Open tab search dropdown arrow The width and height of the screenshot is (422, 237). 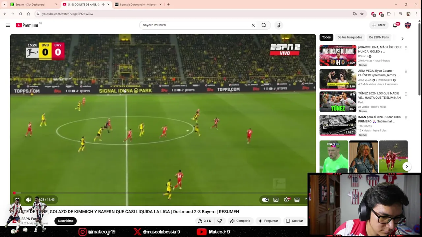point(4,4)
